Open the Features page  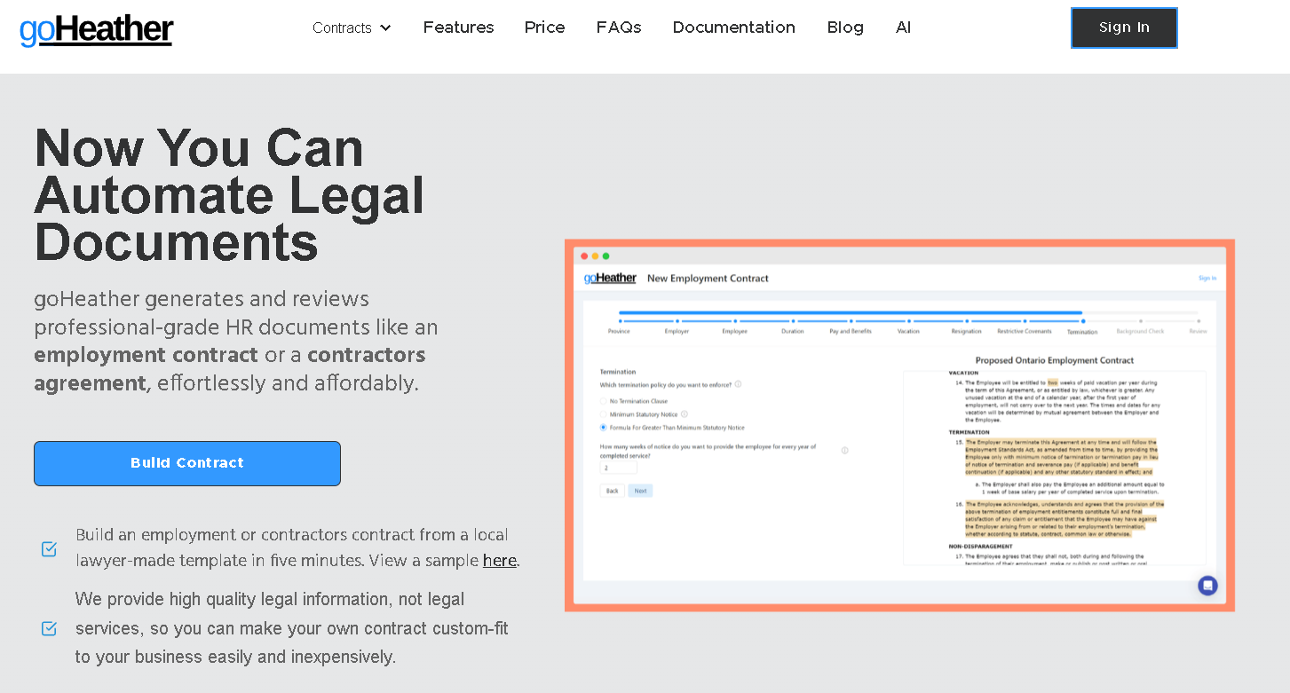point(458,28)
